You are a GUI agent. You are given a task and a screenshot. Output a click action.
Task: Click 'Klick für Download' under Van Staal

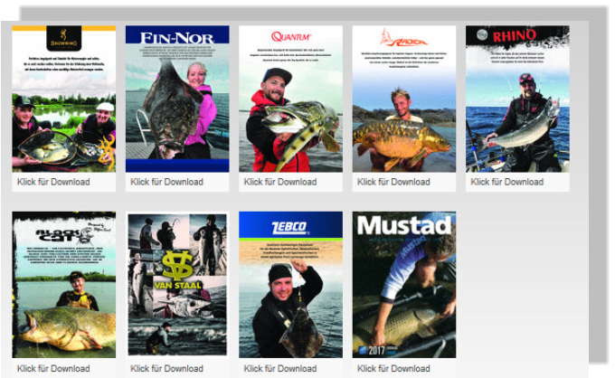point(166,369)
